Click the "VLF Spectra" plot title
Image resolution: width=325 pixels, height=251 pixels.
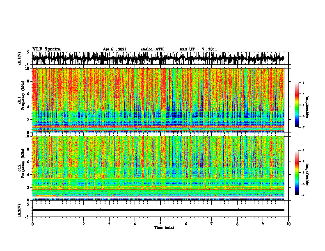46,49
